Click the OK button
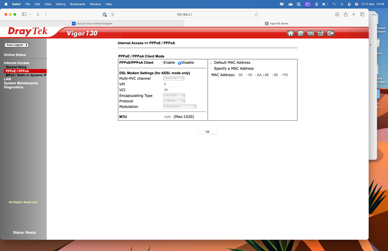This screenshot has width=388, height=251. (208, 132)
